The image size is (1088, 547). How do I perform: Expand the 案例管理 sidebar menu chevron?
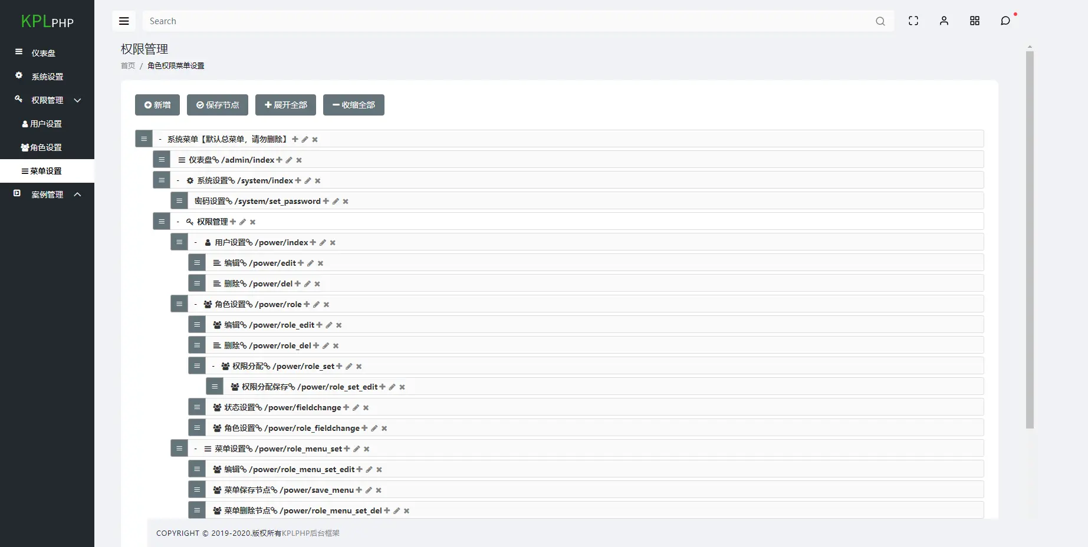(x=77, y=195)
